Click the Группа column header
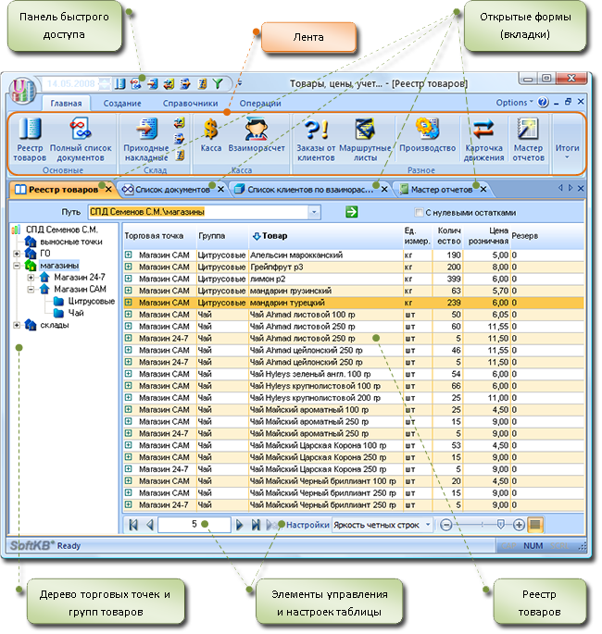 (222, 236)
